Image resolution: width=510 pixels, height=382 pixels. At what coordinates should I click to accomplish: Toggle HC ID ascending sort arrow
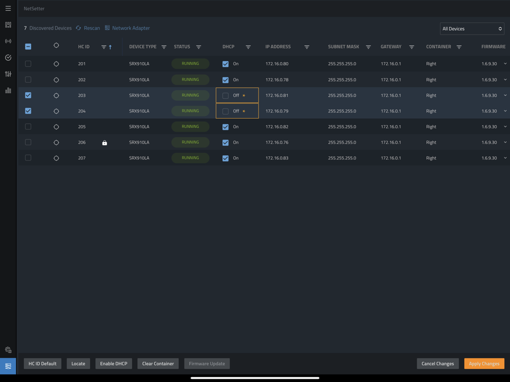[110, 47]
